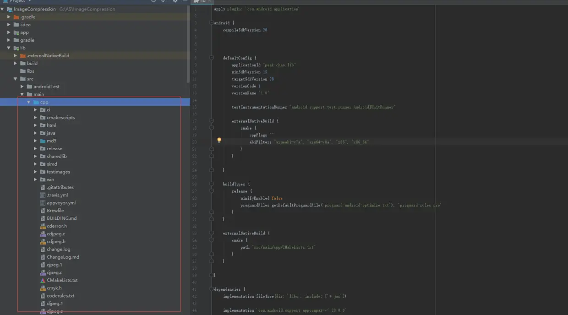
Task: Click the testimages folder icon
Action: click(43, 172)
